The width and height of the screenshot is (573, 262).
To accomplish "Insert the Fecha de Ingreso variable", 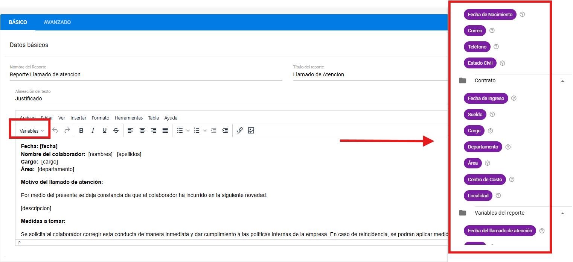I will [486, 98].
